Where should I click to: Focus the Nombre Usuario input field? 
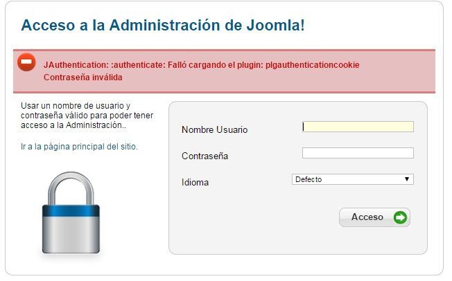pos(358,127)
